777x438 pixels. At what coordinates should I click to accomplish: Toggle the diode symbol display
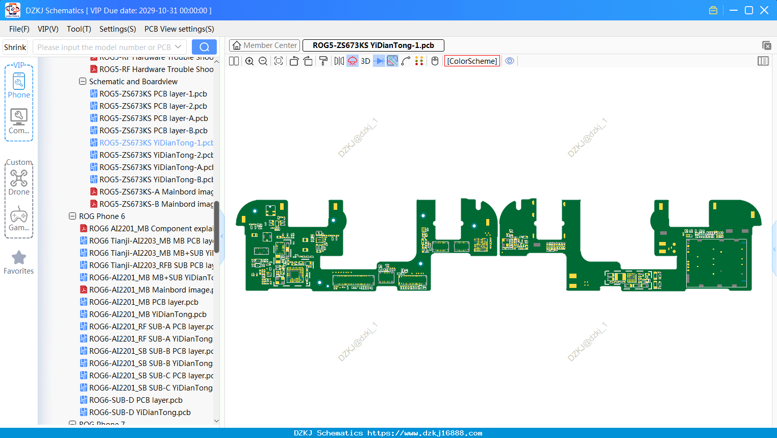(379, 61)
